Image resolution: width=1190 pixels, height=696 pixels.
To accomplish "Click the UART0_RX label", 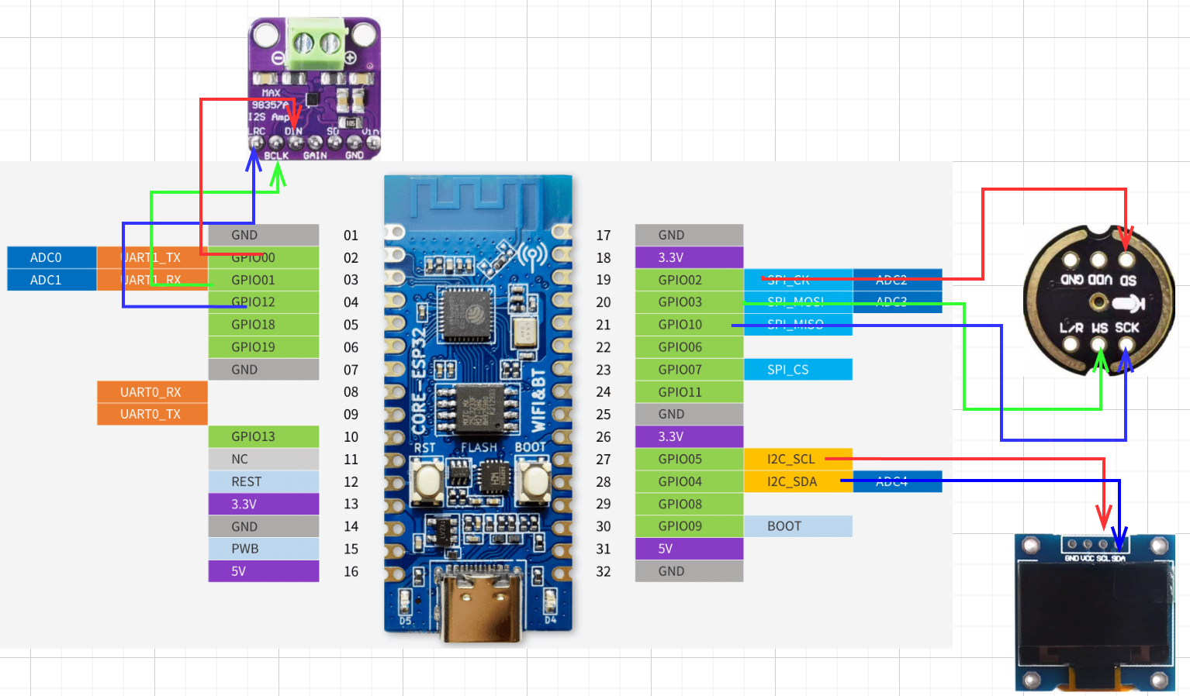I will click(152, 392).
